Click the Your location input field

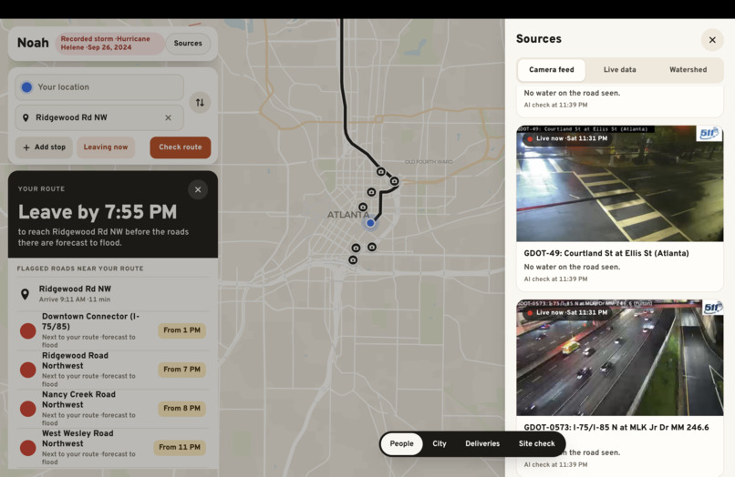click(x=98, y=87)
